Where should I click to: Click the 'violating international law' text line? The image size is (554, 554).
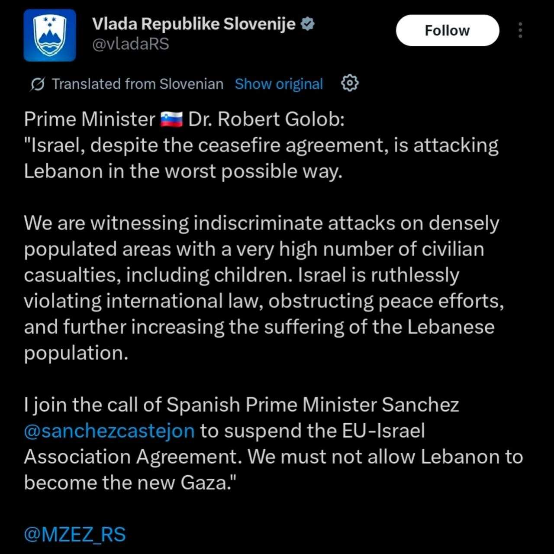click(263, 301)
